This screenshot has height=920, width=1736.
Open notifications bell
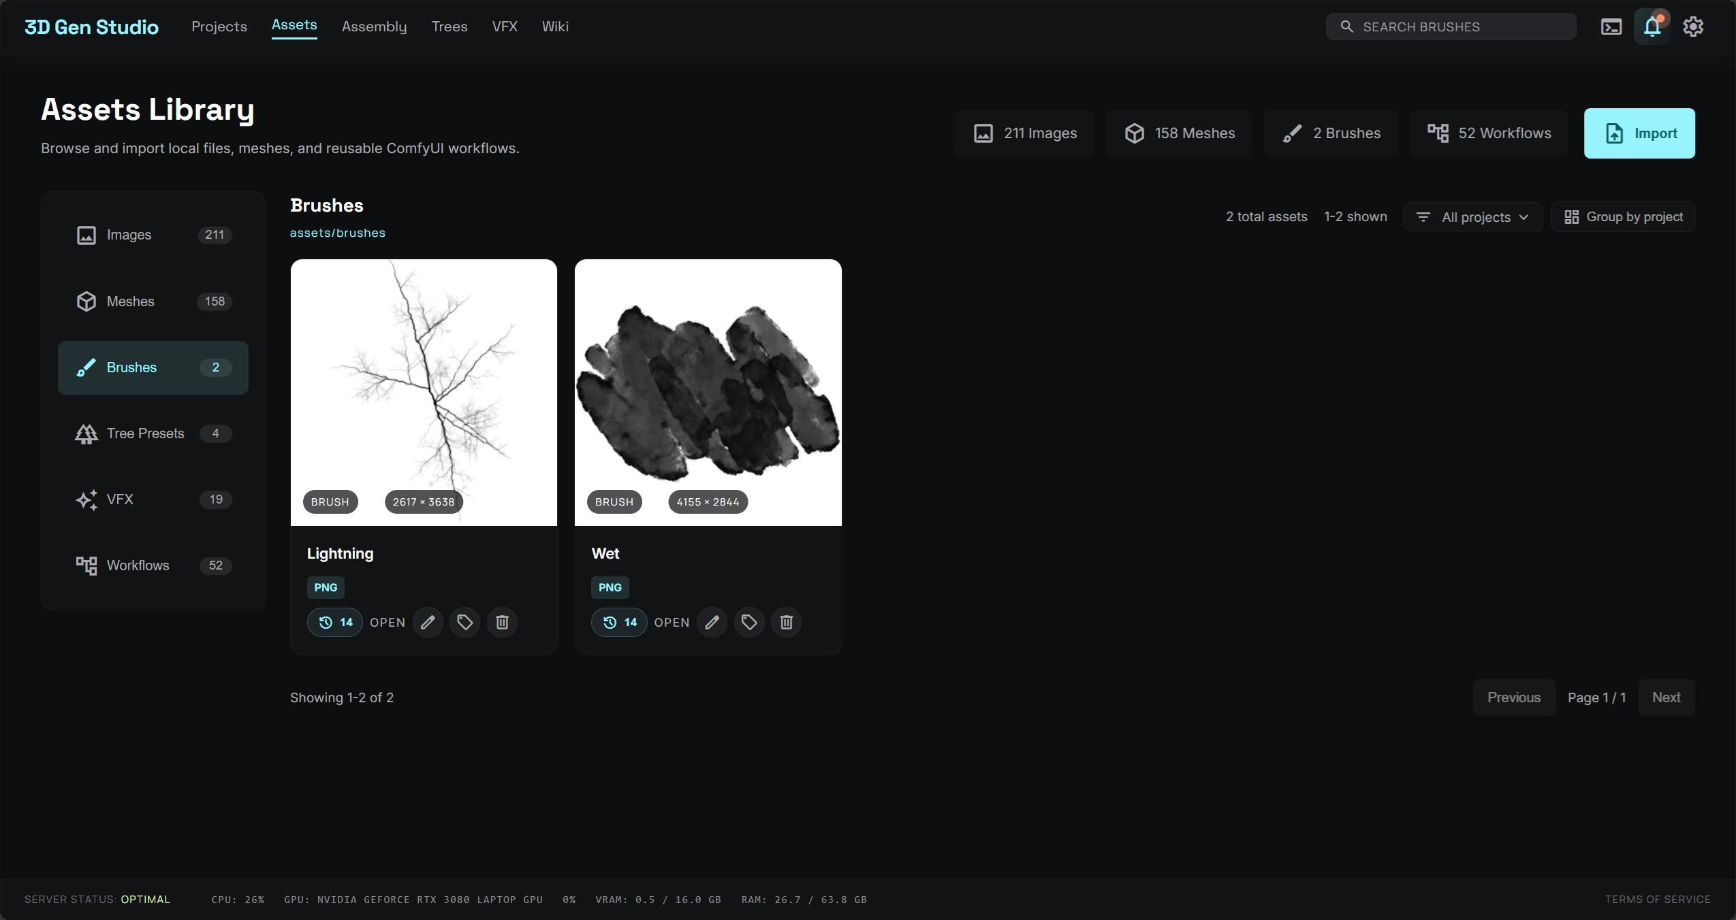click(x=1652, y=27)
